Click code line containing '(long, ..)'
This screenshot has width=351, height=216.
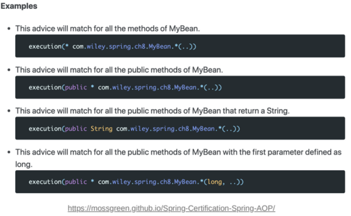136,182
